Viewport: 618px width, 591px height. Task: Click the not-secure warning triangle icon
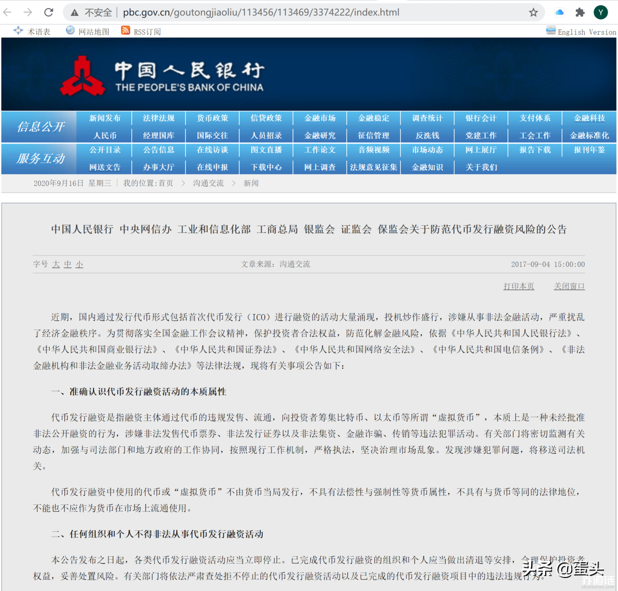tap(74, 12)
